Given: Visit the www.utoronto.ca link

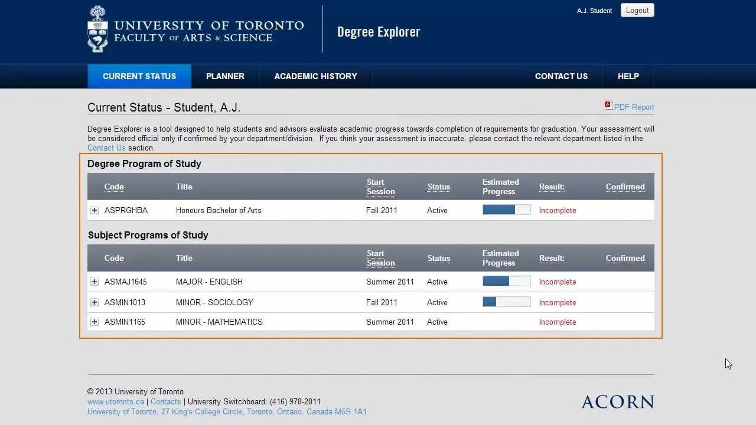Looking at the screenshot, I should 116,401.
